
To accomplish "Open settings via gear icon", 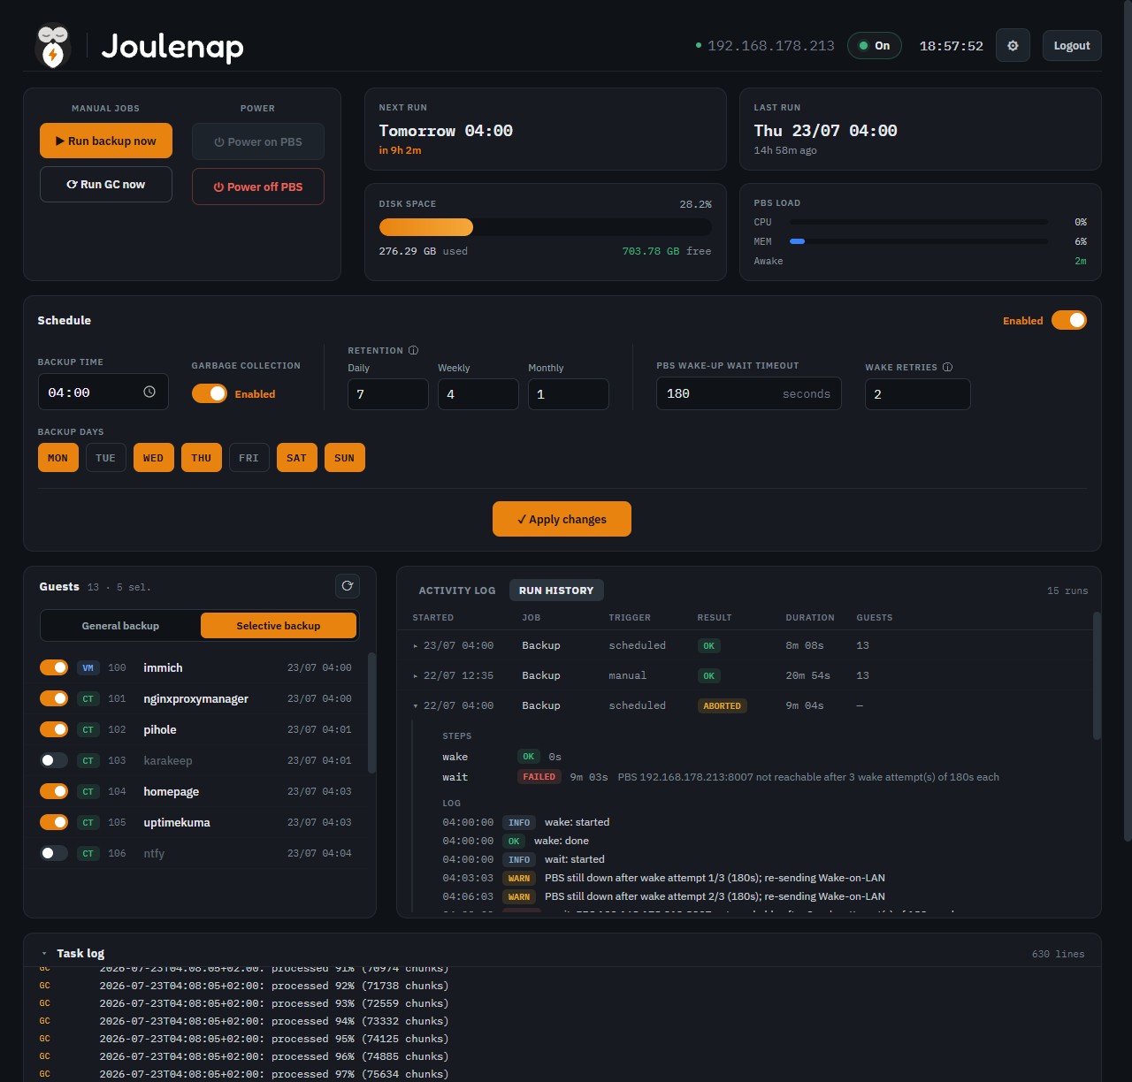I will [1013, 46].
